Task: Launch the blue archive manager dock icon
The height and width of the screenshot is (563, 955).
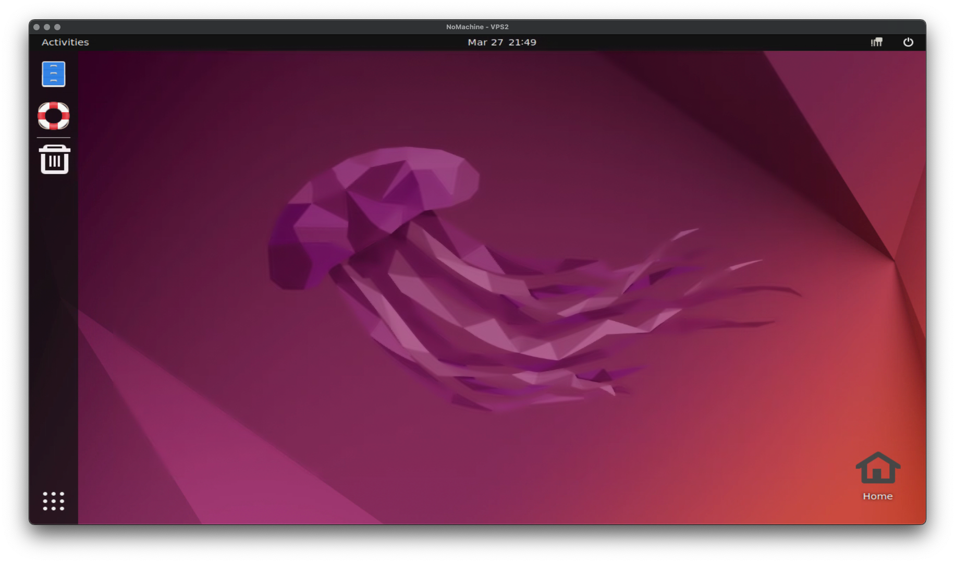Action: pyautogui.click(x=54, y=74)
